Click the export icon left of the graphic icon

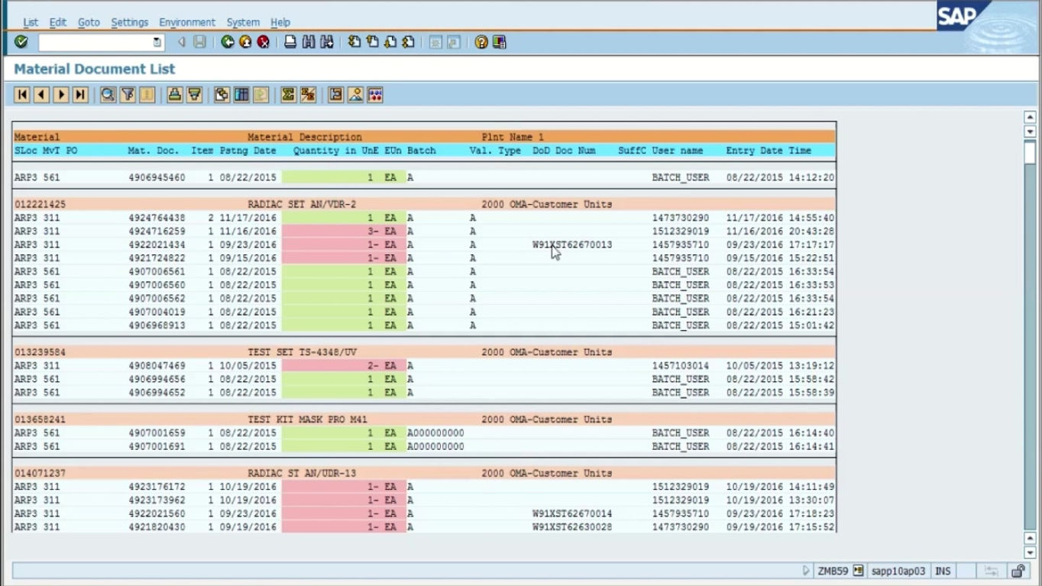click(x=336, y=95)
